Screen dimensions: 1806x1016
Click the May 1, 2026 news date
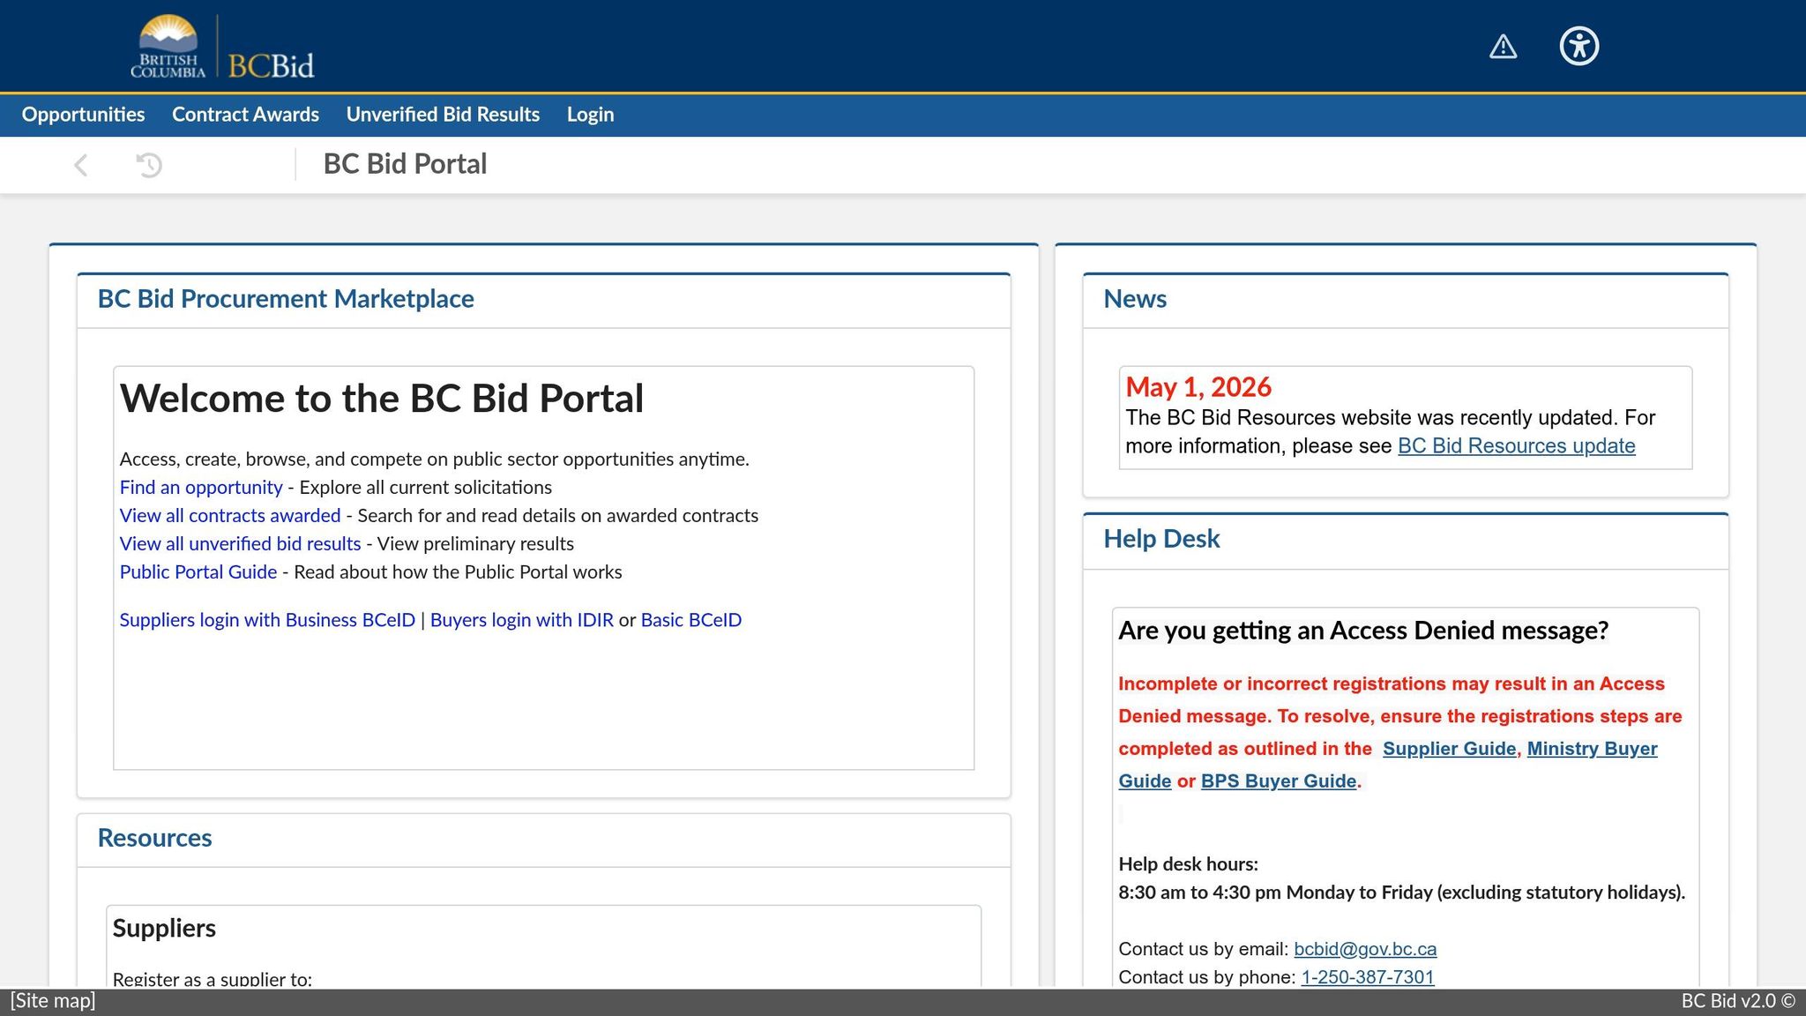[1198, 387]
